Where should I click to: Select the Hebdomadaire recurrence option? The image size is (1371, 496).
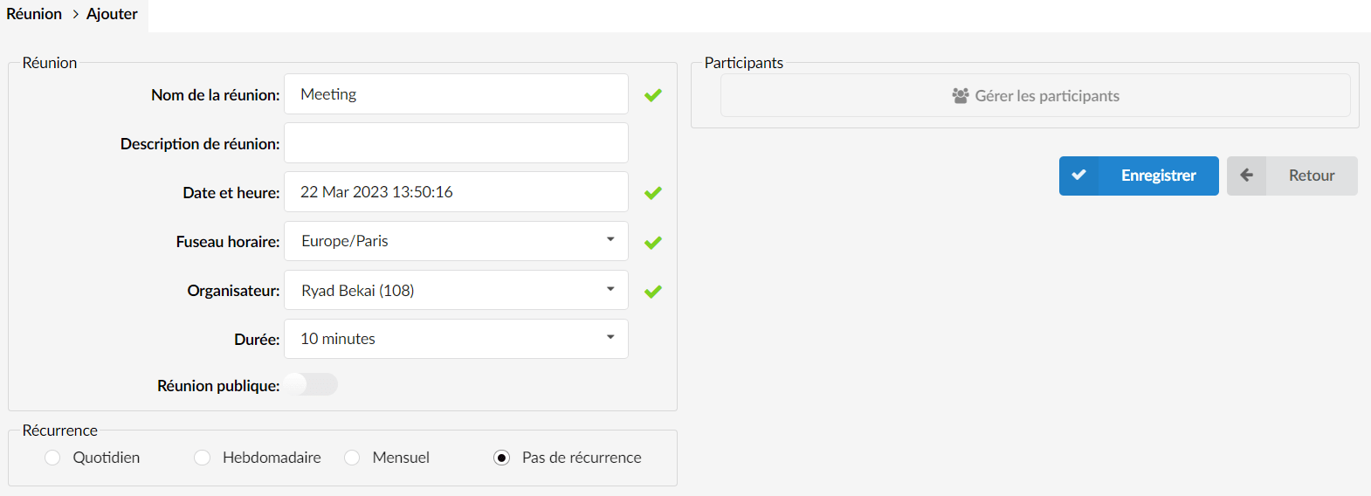(203, 458)
